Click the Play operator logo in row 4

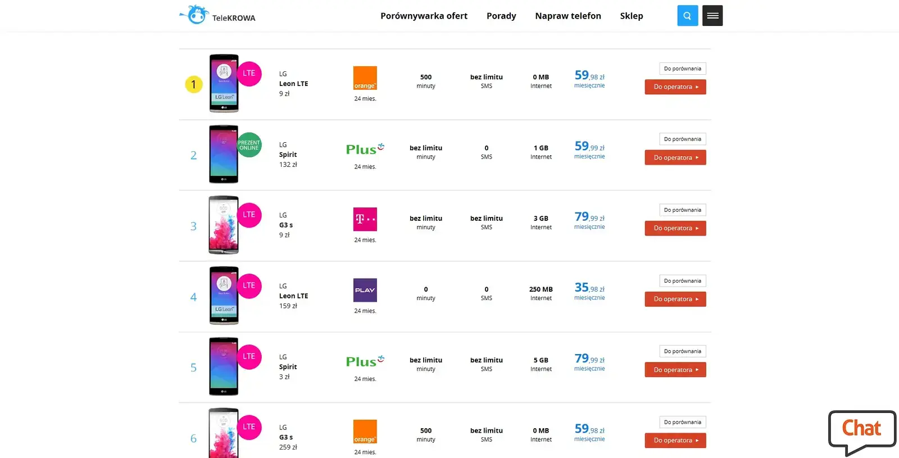tap(365, 290)
